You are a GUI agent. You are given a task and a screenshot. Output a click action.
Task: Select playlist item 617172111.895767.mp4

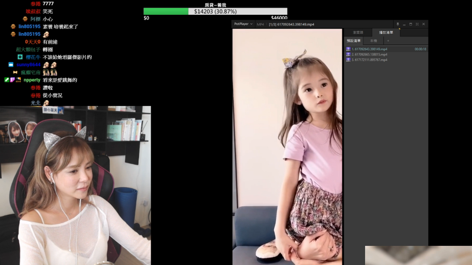[386, 60]
